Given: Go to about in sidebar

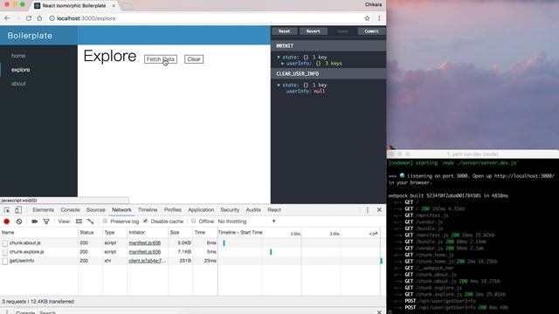Looking at the screenshot, I should pyautogui.click(x=18, y=84).
